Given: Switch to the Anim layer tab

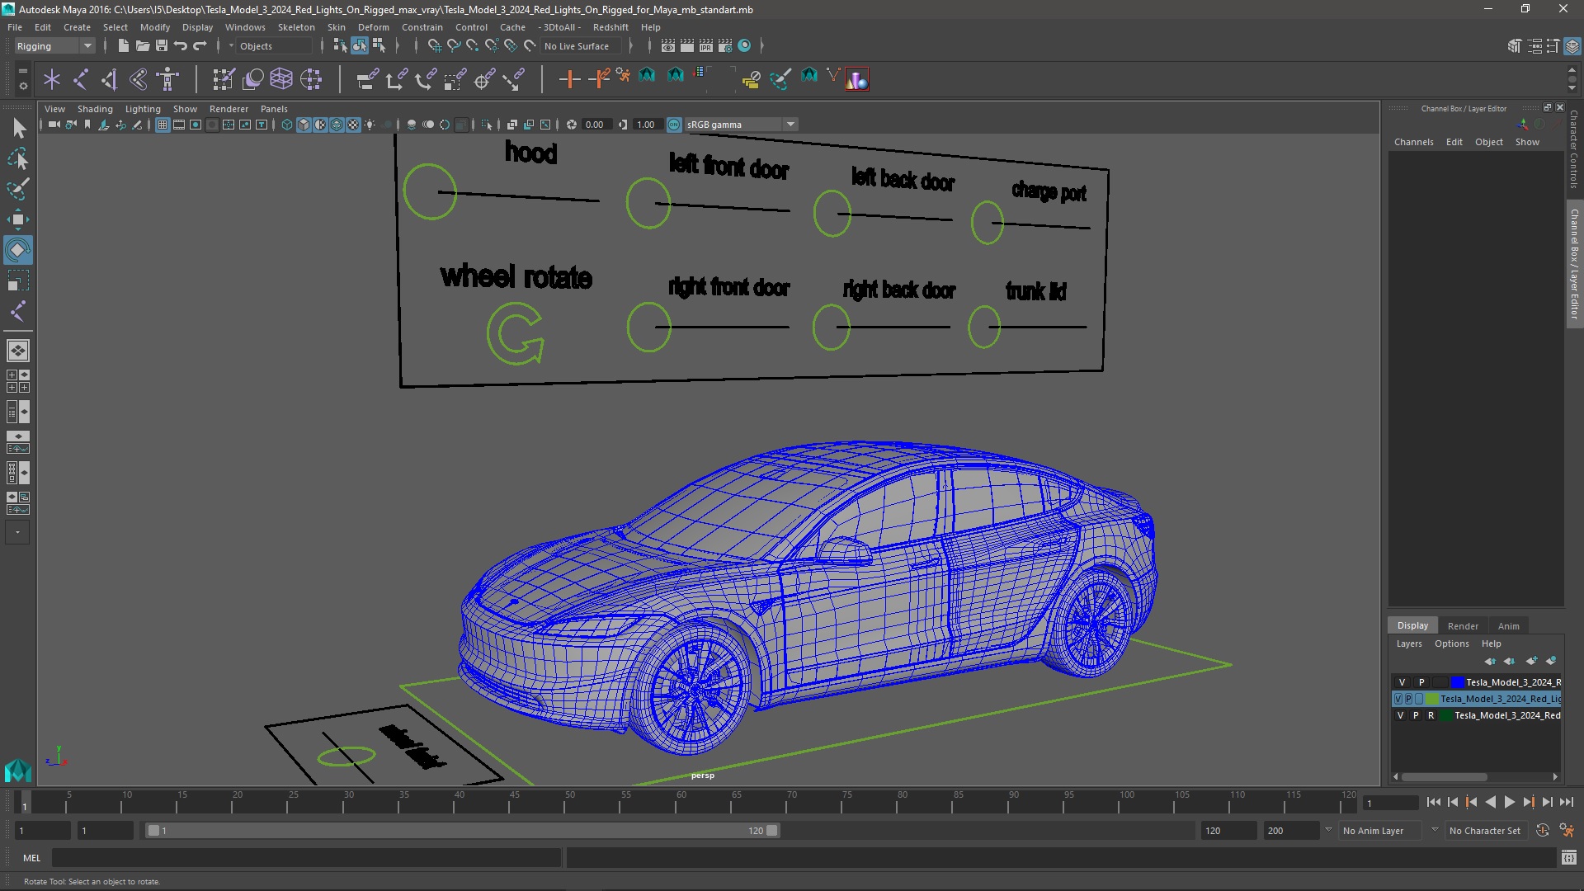Looking at the screenshot, I should point(1508,626).
